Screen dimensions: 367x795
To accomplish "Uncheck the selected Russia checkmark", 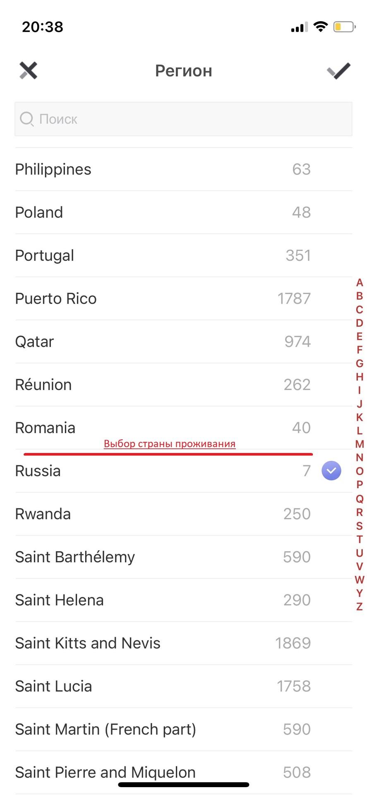I will click(x=331, y=471).
